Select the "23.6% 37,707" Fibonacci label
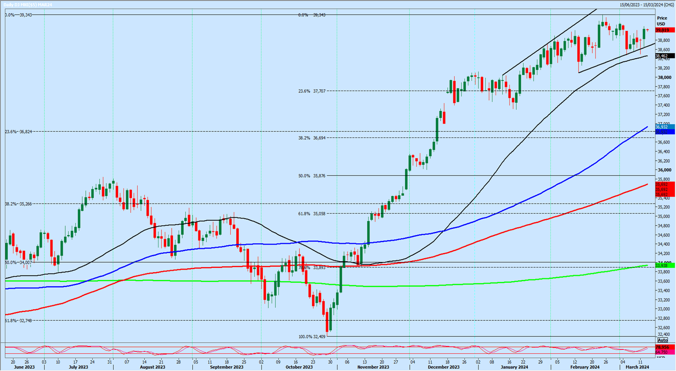Viewport: 676px width, 371px height. (x=312, y=91)
